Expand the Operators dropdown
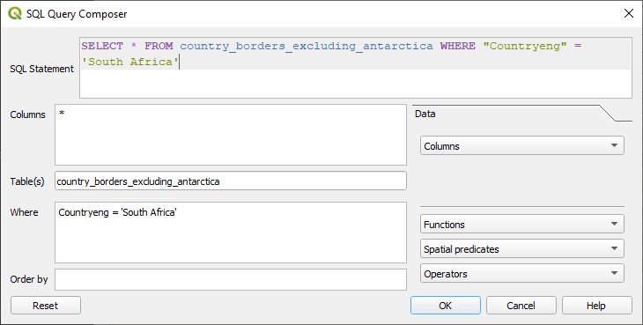The height and width of the screenshot is (325, 643). tap(522, 273)
